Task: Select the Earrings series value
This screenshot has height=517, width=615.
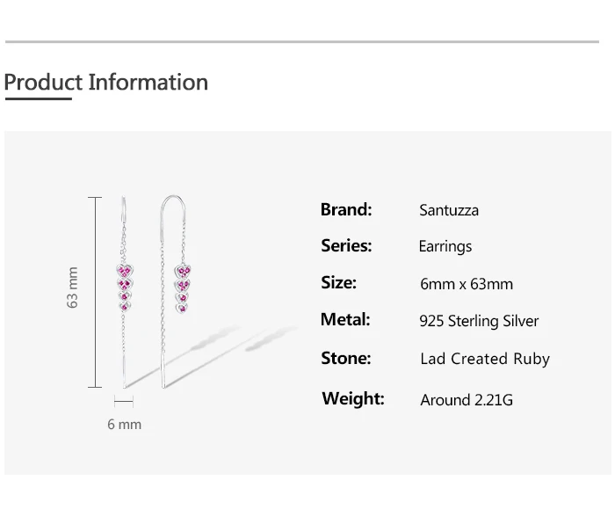Action: 445,247
